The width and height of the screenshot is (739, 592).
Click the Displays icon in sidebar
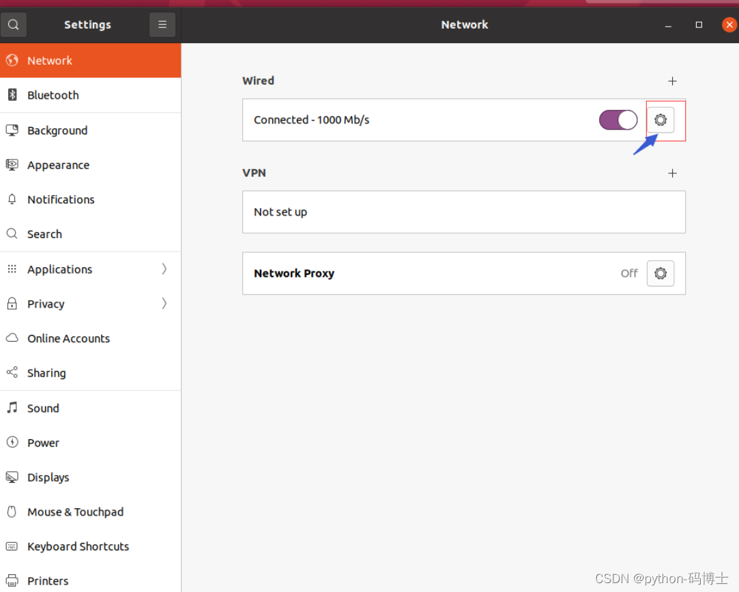pos(12,477)
